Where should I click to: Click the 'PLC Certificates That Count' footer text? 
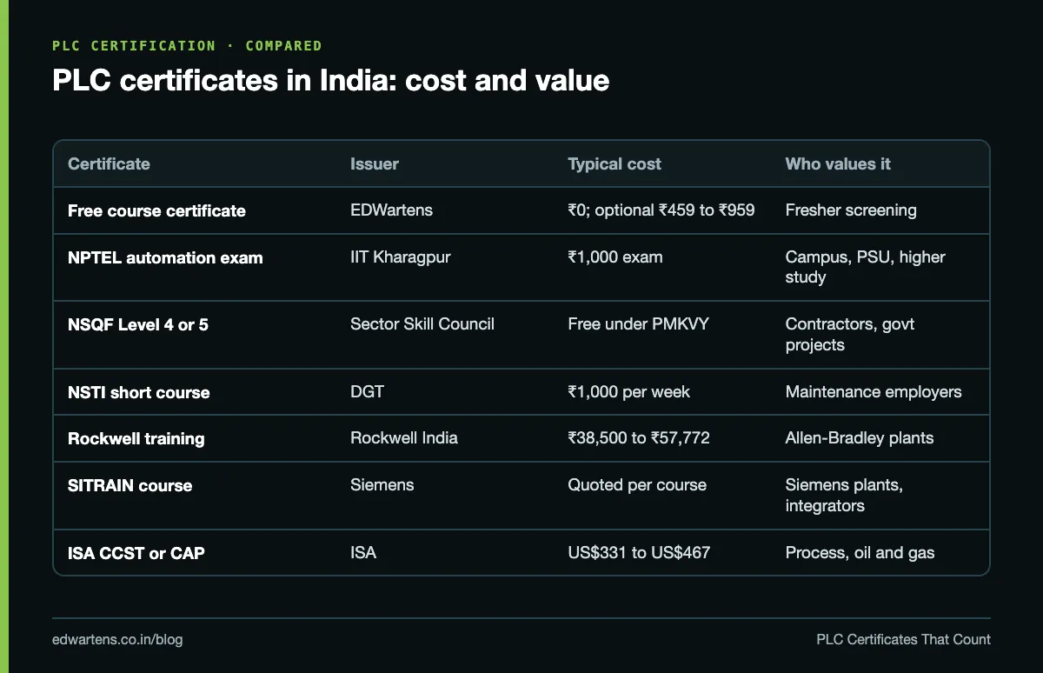coord(904,640)
